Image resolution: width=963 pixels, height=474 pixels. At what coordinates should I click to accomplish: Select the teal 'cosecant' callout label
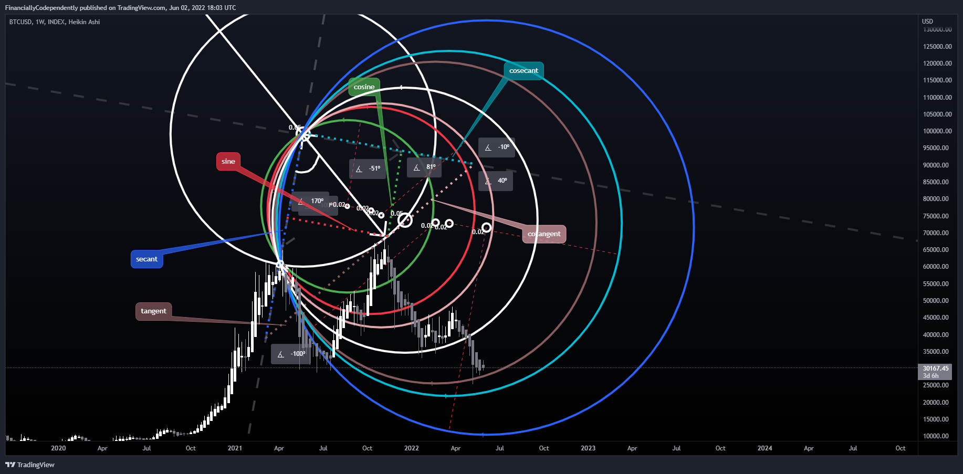click(524, 71)
